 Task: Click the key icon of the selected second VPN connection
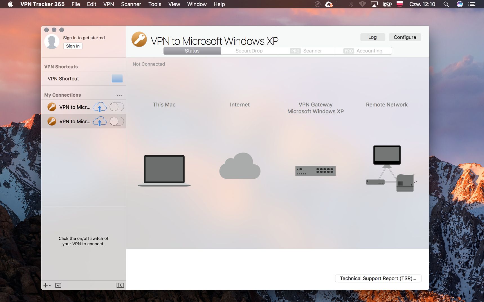point(52,121)
